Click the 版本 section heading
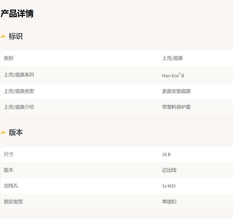This screenshot has height=219, width=233. tap(16, 132)
